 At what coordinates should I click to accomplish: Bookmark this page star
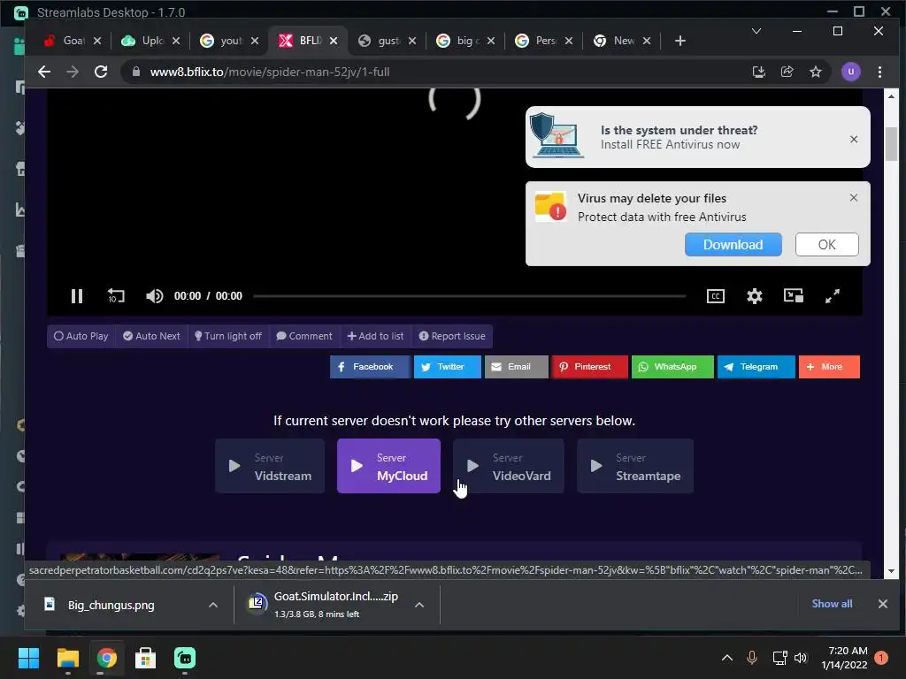click(x=815, y=72)
